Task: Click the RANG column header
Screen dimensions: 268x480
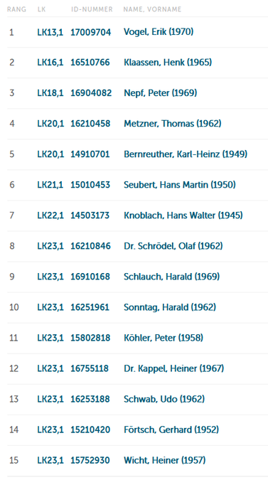Action: pyautogui.click(x=16, y=9)
